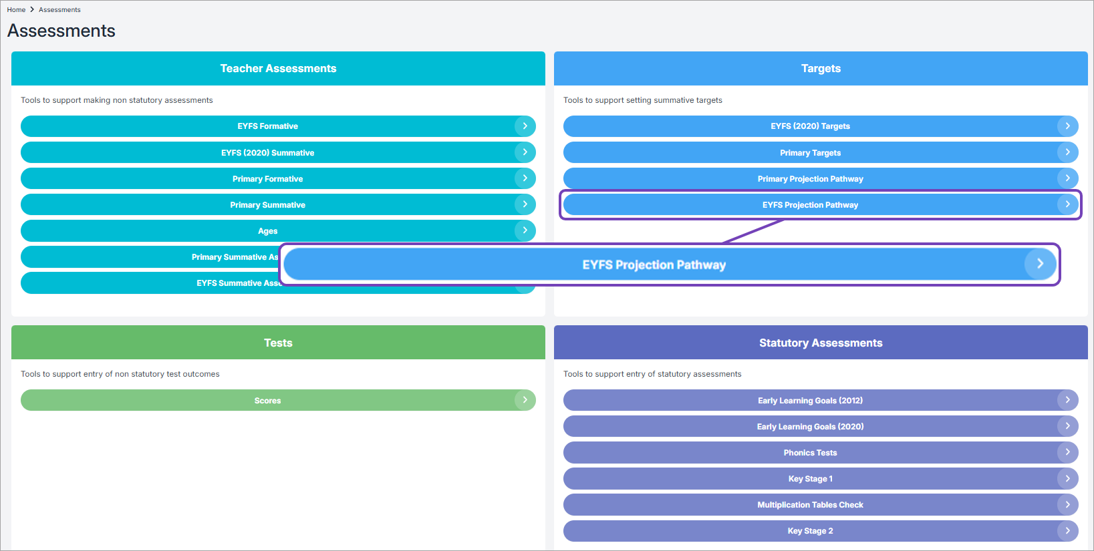Open Primary Projection Pathway

coord(810,179)
